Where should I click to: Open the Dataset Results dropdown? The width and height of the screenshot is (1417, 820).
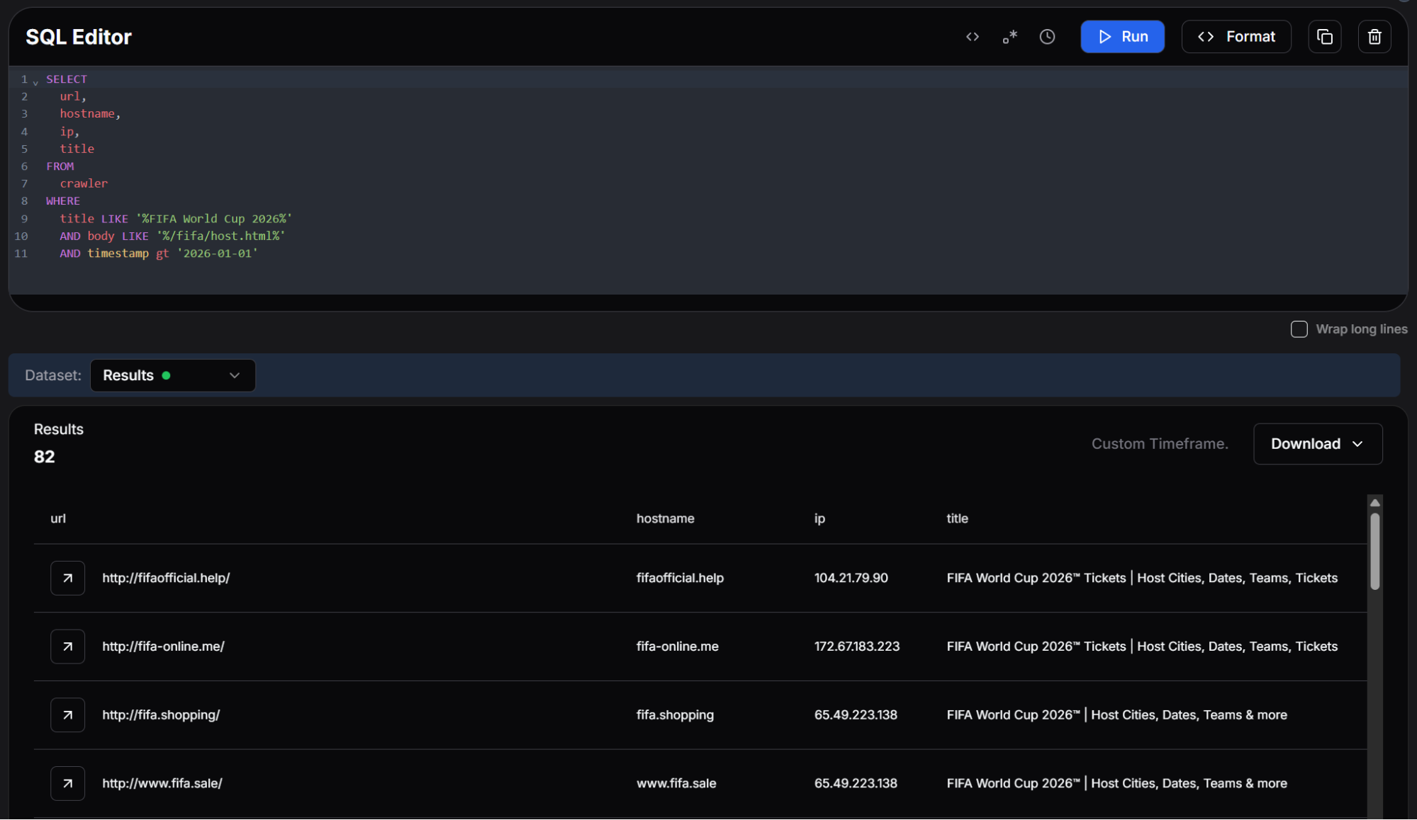(x=172, y=375)
